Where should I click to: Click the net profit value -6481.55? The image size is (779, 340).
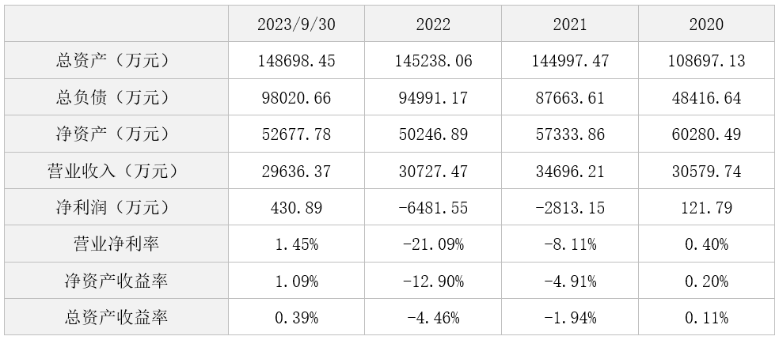pyautogui.click(x=433, y=207)
